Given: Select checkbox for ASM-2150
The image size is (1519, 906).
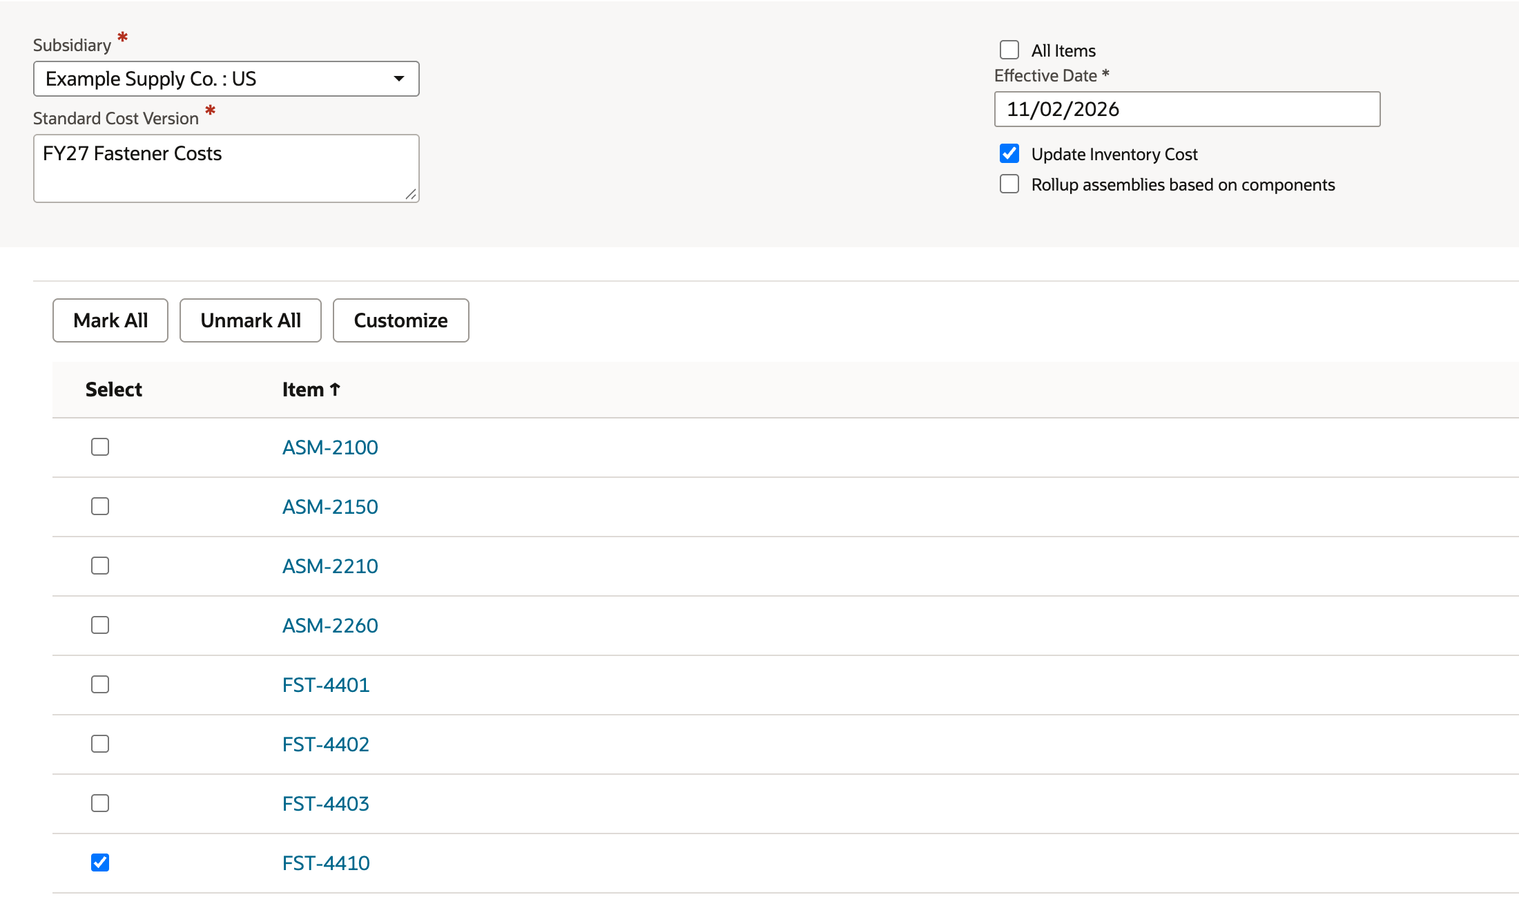Looking at the screenshot, I should pyautogui.click(x=100, y=506).
